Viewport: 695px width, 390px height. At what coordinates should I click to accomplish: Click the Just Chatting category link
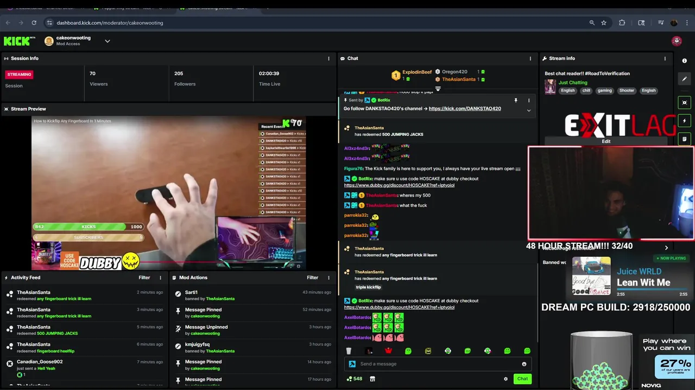573,83
